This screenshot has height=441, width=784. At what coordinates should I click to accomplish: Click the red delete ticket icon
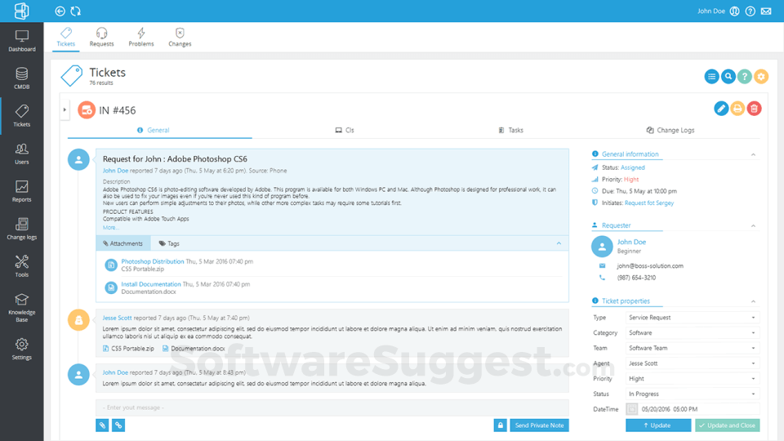pos(754,109)
